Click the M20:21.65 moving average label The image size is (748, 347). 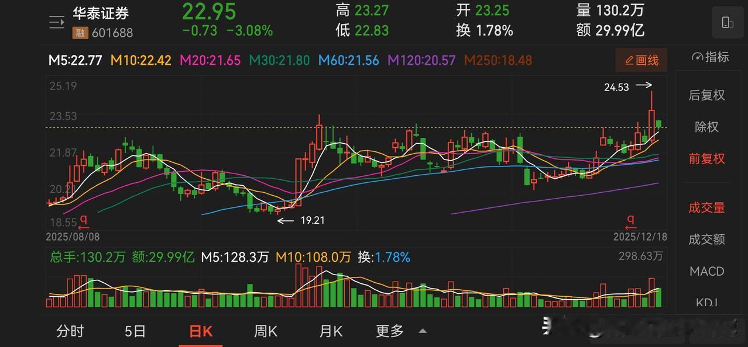[x=210, y=60]
